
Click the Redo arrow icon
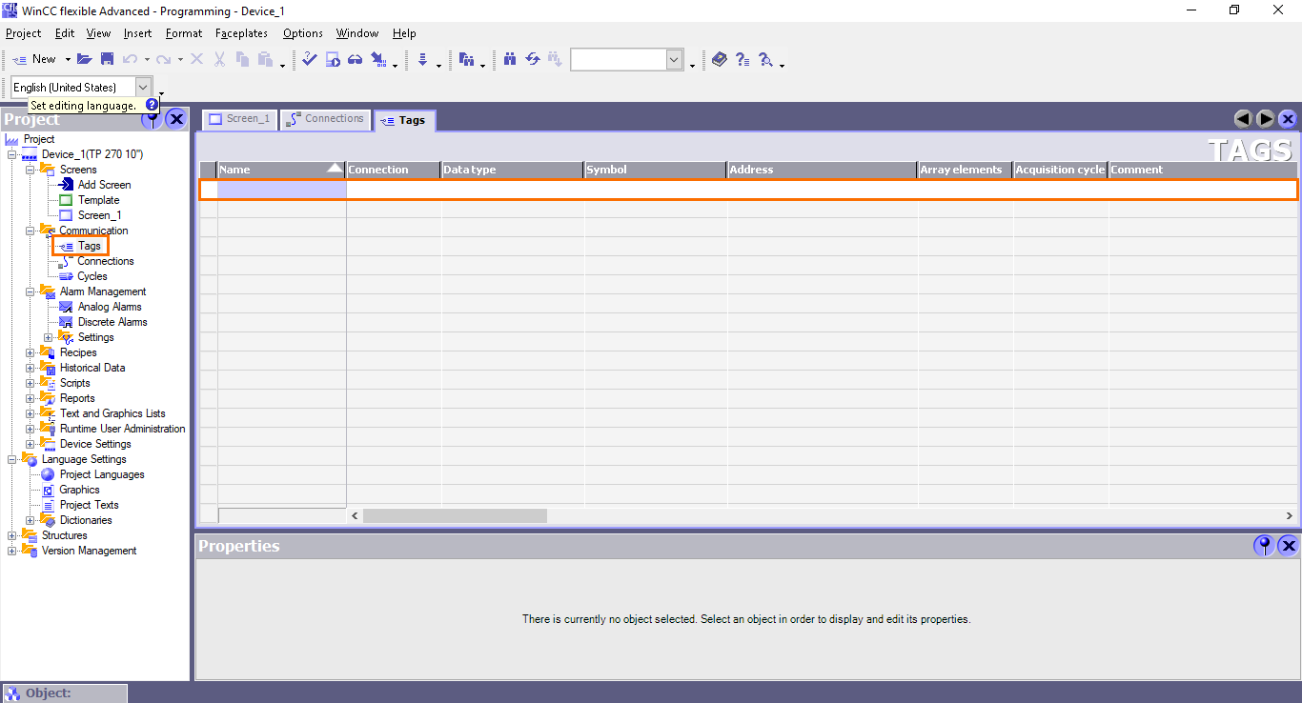click(x=164, y=59)
